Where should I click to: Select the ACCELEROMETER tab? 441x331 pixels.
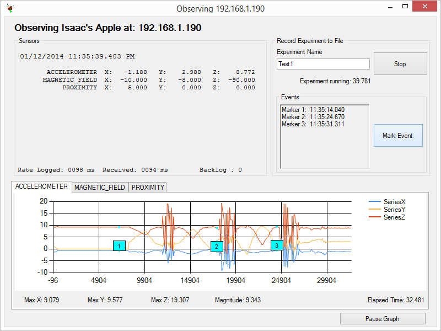(x=41, y=186)
